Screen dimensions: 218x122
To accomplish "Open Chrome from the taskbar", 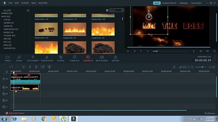I will (x=44, y=119).
